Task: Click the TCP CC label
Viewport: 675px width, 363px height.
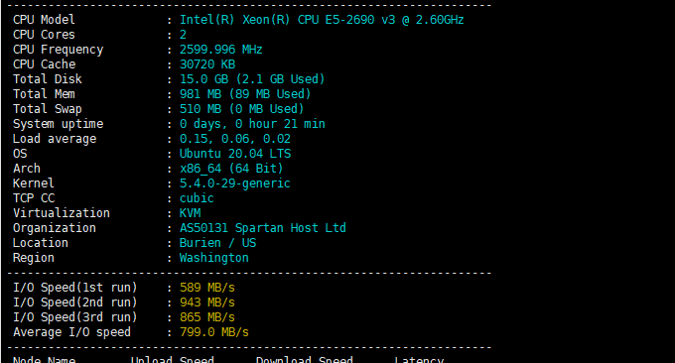Action: tap(34, 198)
